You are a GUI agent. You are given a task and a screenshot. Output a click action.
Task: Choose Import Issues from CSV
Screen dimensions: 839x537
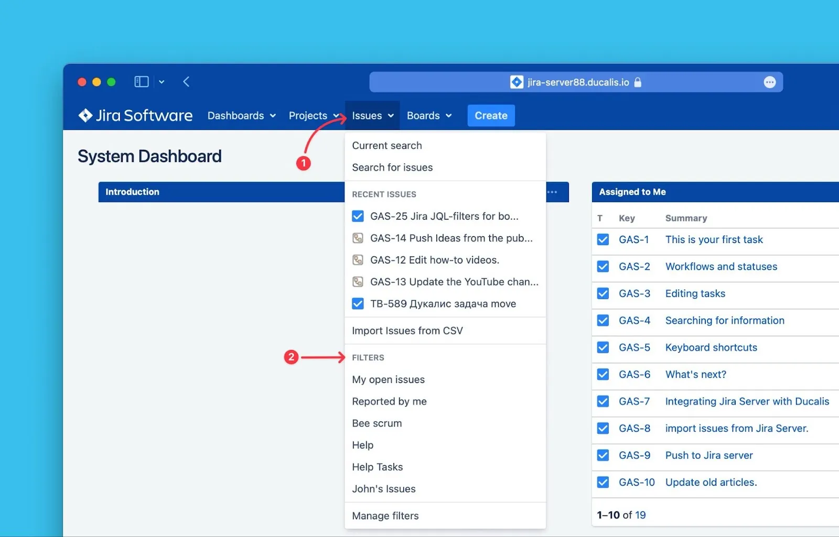(407, 331)
